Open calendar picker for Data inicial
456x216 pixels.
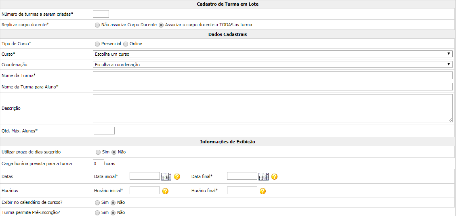[x=166, y=176]
